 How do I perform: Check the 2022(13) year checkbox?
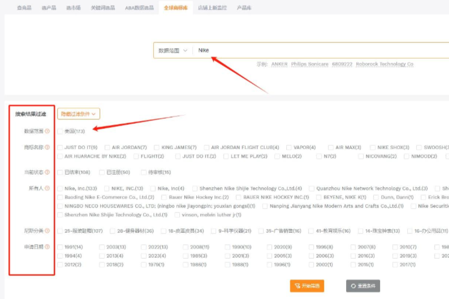tap(144, 247)
